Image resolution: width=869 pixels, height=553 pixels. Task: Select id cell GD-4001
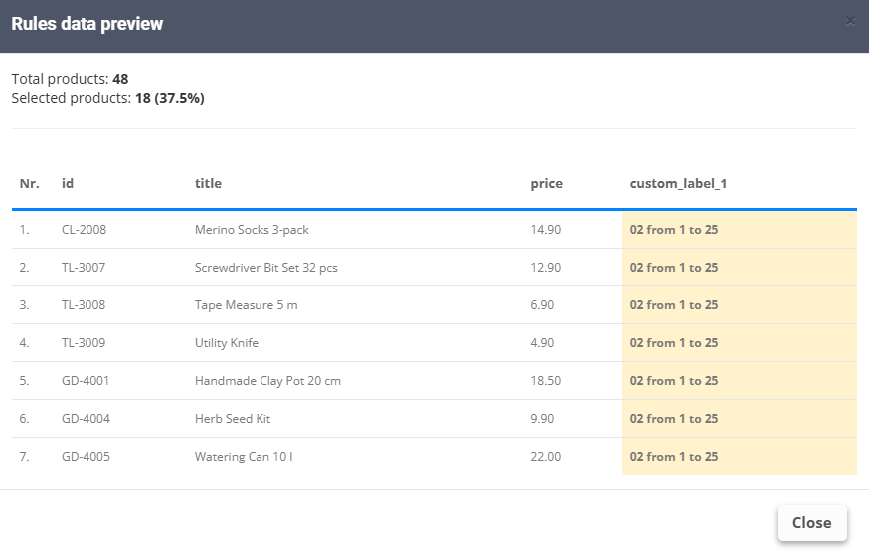[86, 381]
